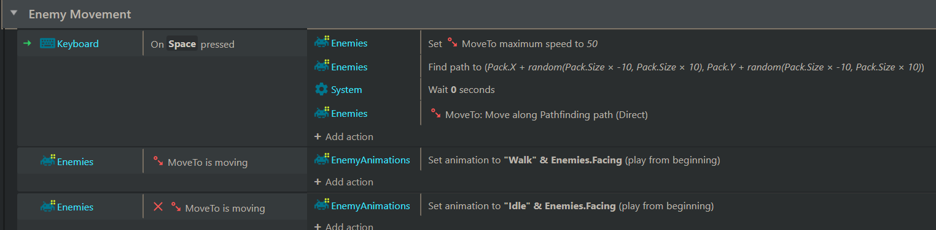Select the inverted MoveTo is moving condition
This screenshot has width=936, height=230.
point(225,207)
